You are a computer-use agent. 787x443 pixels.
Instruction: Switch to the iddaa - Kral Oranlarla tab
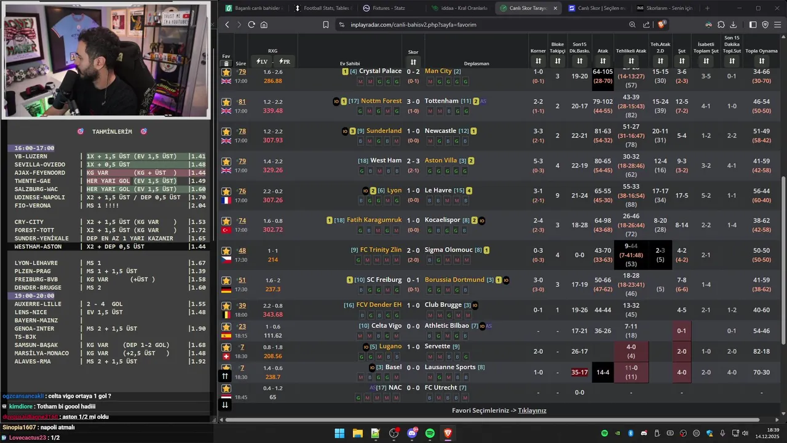(x=459, y=8)
